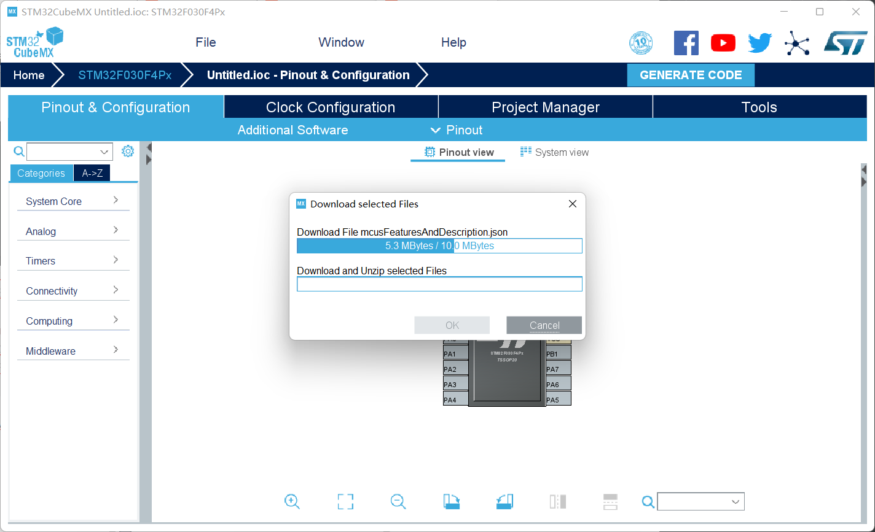This screenshot has height=532, width=875.
Task: Open ST Facebook page icon
Action: point(686,43)
